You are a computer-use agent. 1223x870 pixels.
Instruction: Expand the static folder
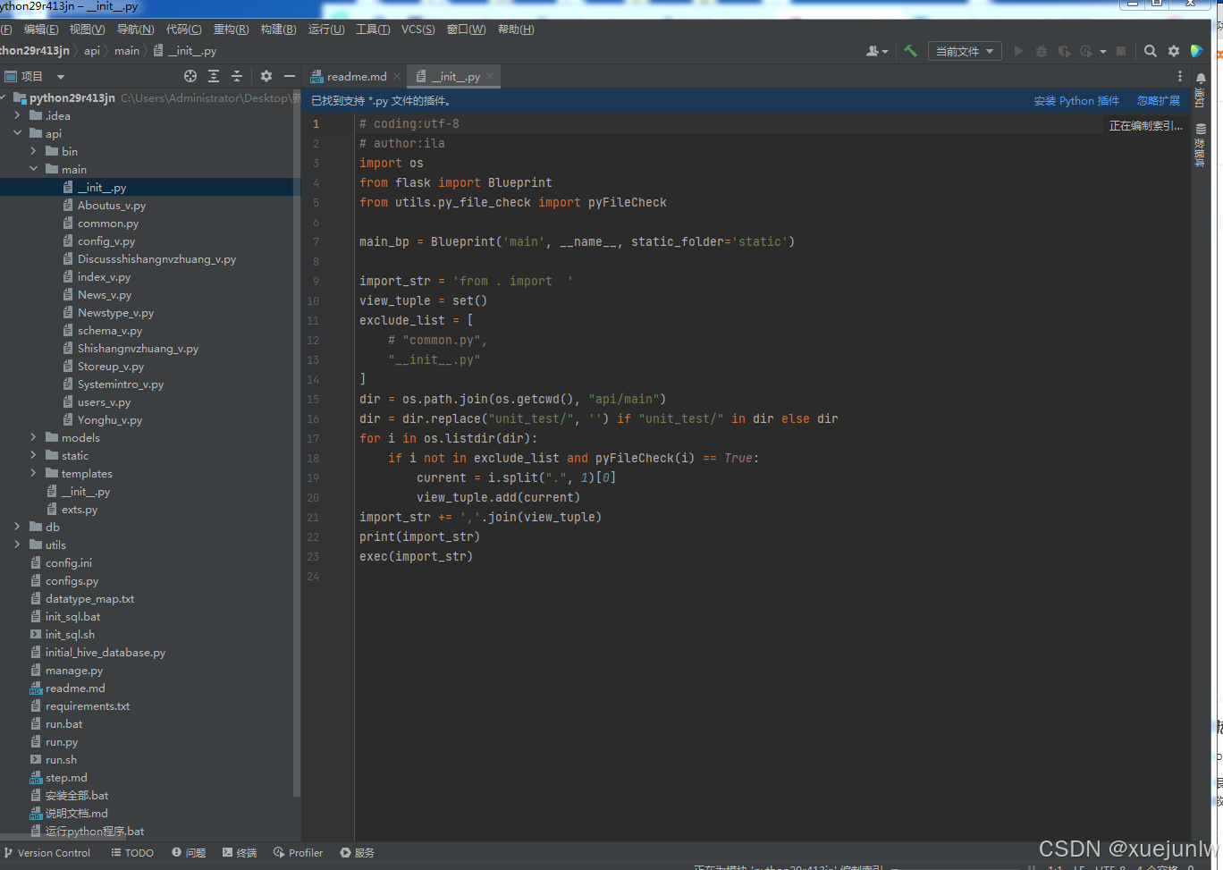point(33,455)
